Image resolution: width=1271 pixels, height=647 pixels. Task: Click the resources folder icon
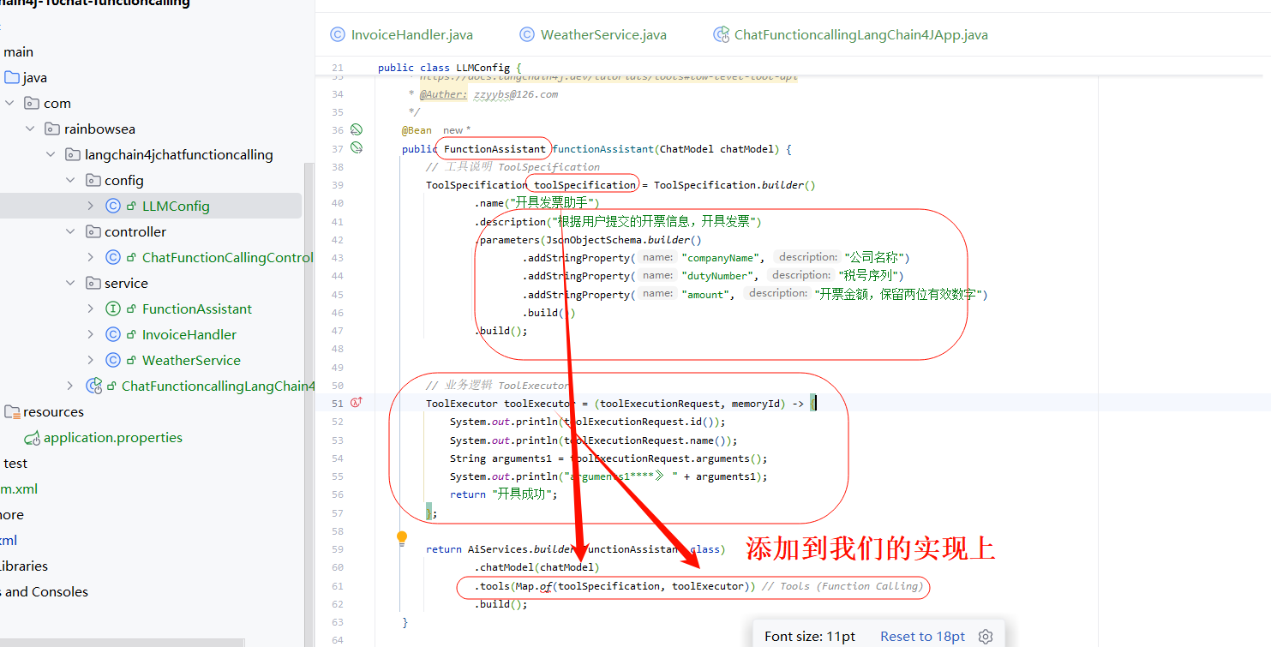[x=12, y=412]
